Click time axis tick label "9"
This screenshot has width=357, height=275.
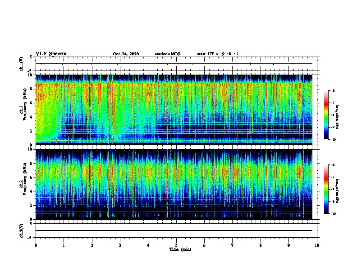[x=288, y=245]
